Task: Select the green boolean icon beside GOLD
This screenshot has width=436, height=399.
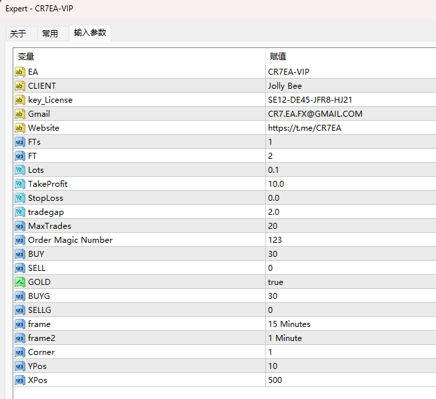Action: 20,282
